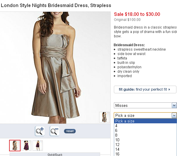Screen dimensions: 177x156
Task: Click the fit guide arrow icon
Action: [x=173, y=89]
